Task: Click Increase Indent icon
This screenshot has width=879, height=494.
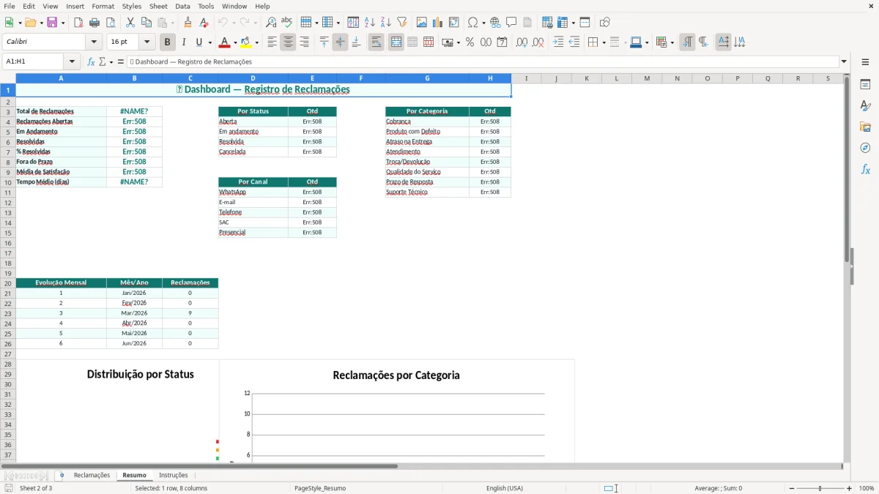Action: (558, 42)
